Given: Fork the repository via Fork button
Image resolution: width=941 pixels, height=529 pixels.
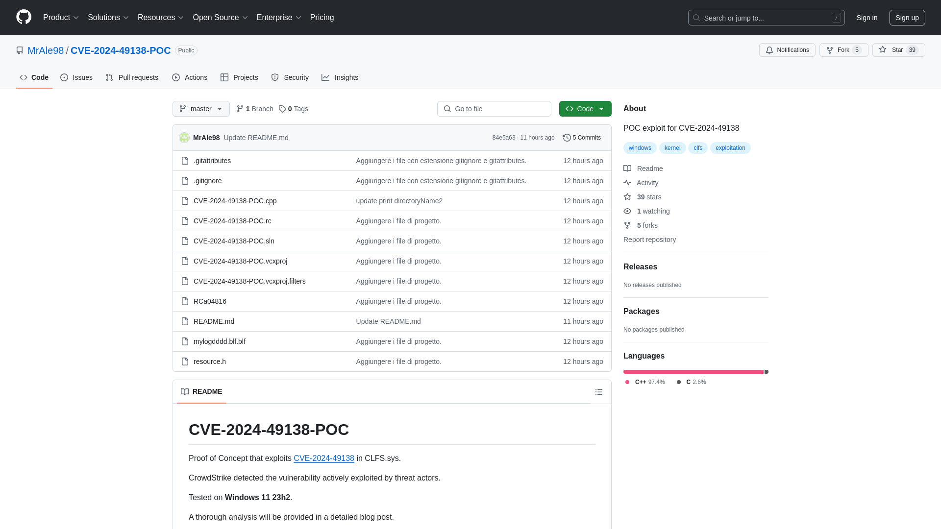Looking at the screenshot, I should pyautogui.click(x=843, y=50).
